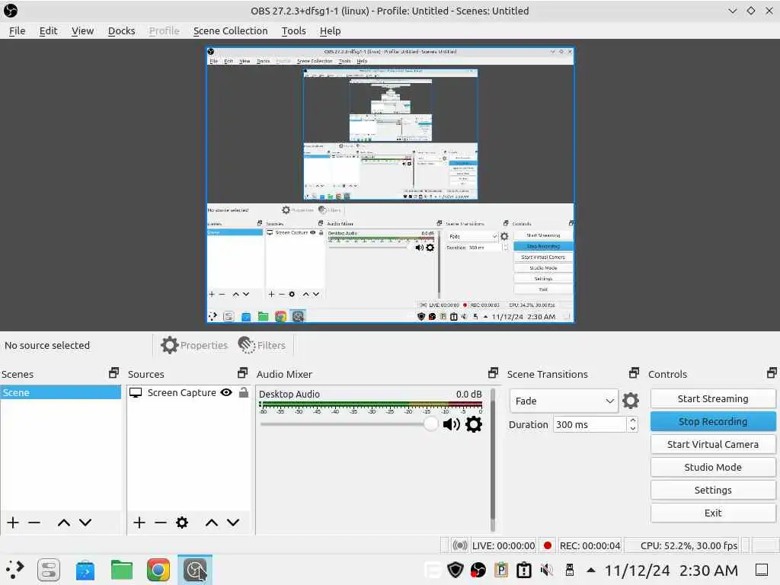Move source down in Sources list
This screenshot has width=780, height=585.
pyautogui.click(x=233, y=523)
